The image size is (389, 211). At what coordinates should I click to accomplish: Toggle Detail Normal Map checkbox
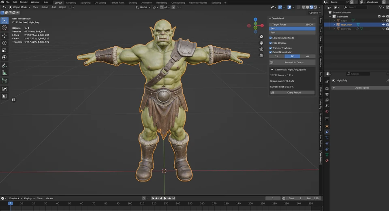coord(271,52)
